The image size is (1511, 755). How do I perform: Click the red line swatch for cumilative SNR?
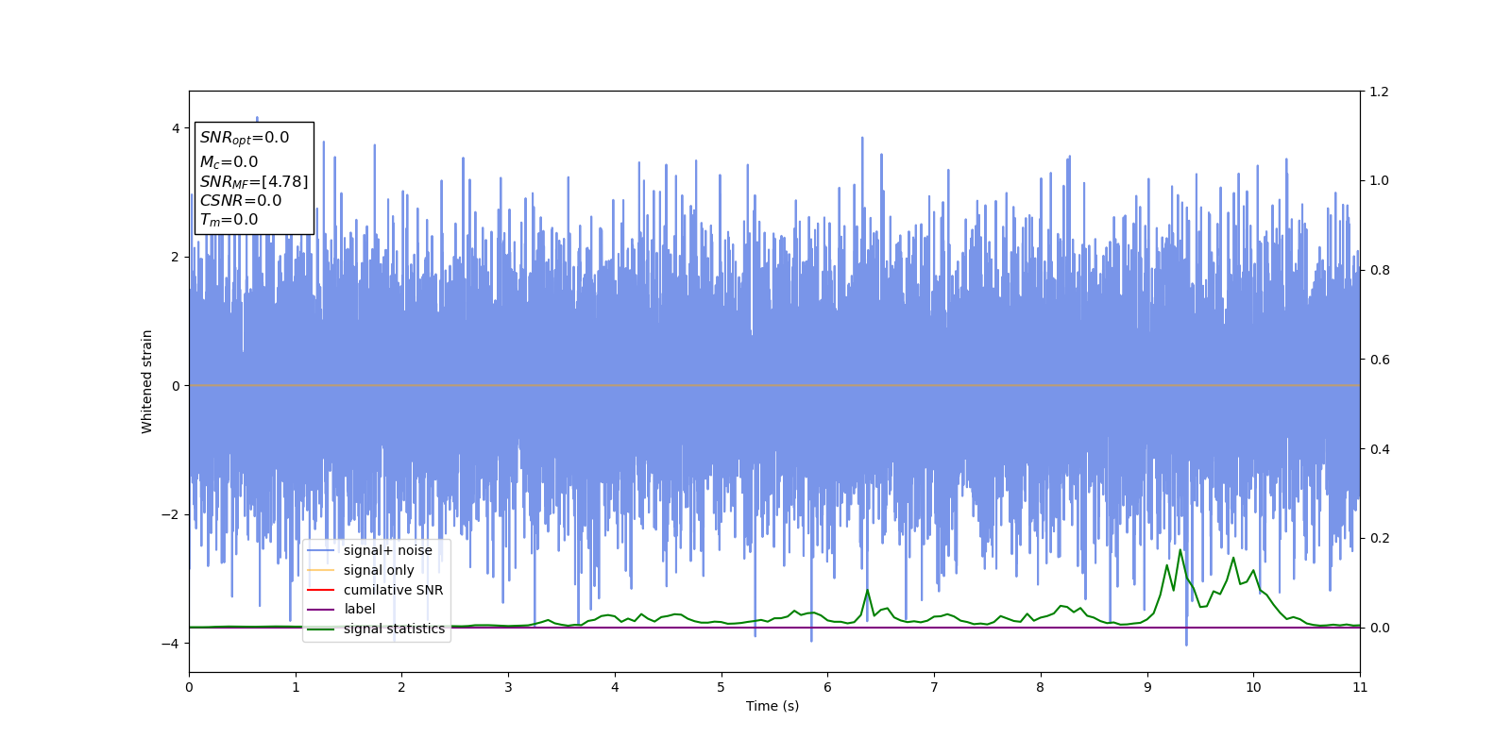coord(321,590)
